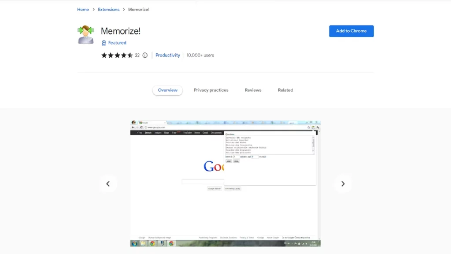Click the five-star rating display
The image size is (451, 254).
click(117, 55)
